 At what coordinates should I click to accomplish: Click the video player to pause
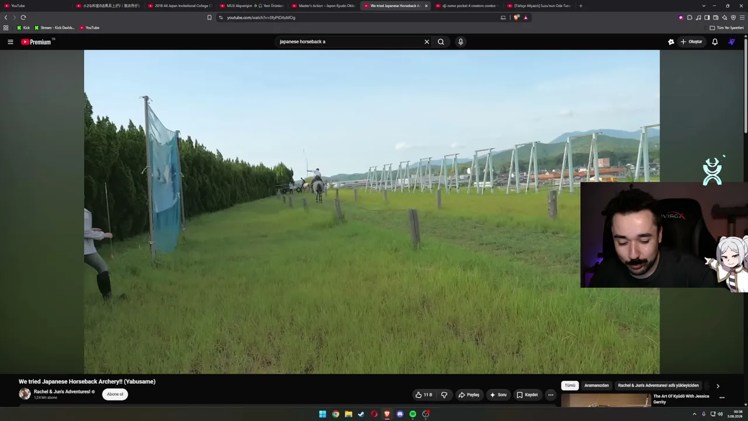click(x=372, y=212)
